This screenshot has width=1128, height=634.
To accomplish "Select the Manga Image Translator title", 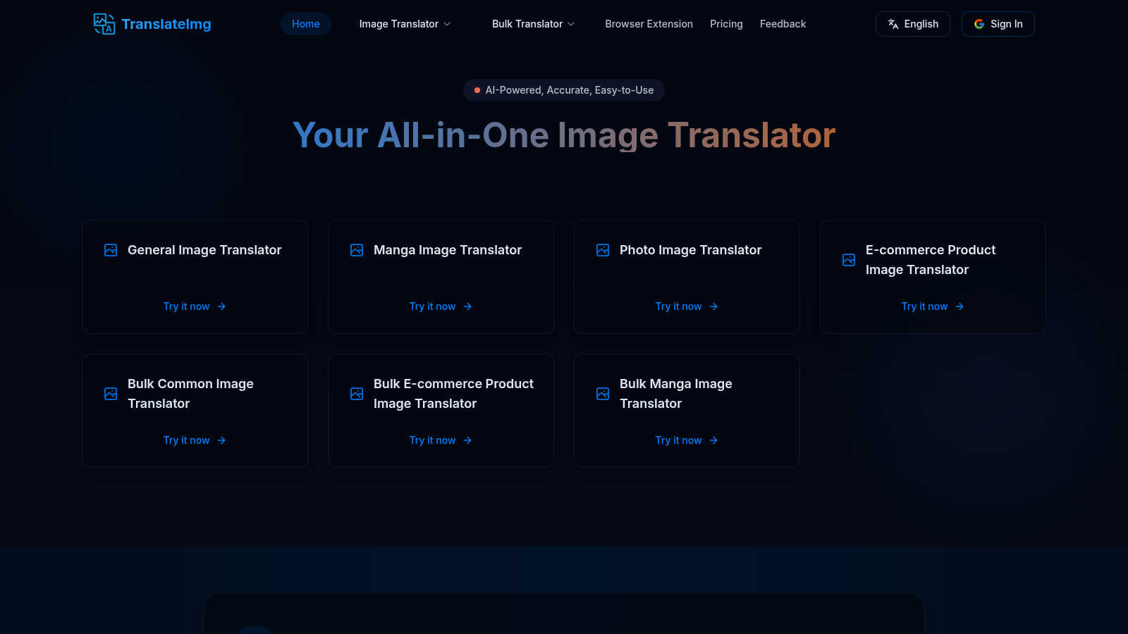I will (x=448, y=250).
